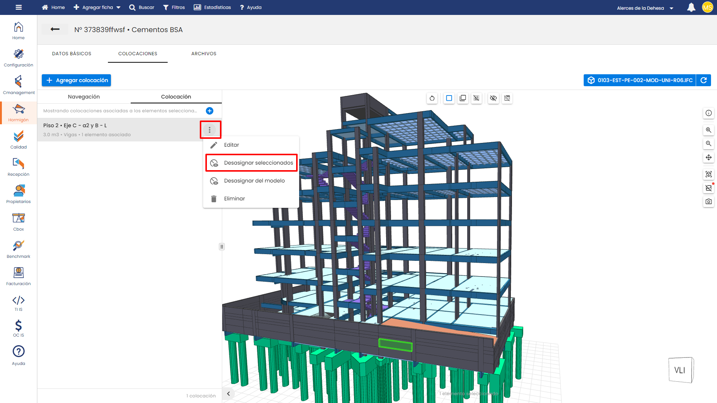
Task: Choose Desasignar seleccionados from the menu
Action: click(251, 163)
